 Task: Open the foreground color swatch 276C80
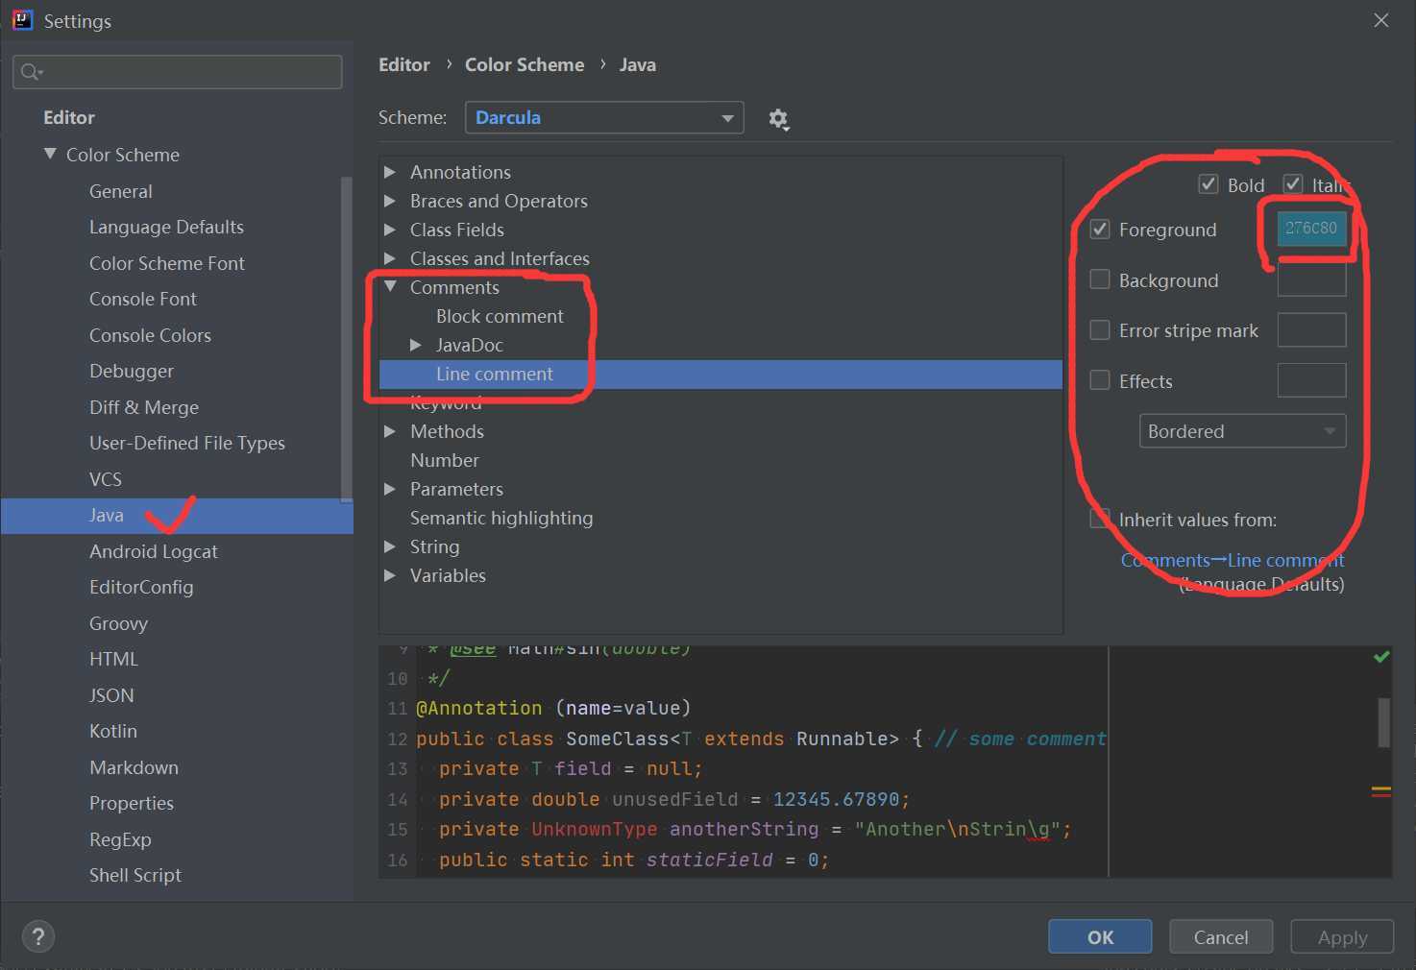pos(1311,229)
